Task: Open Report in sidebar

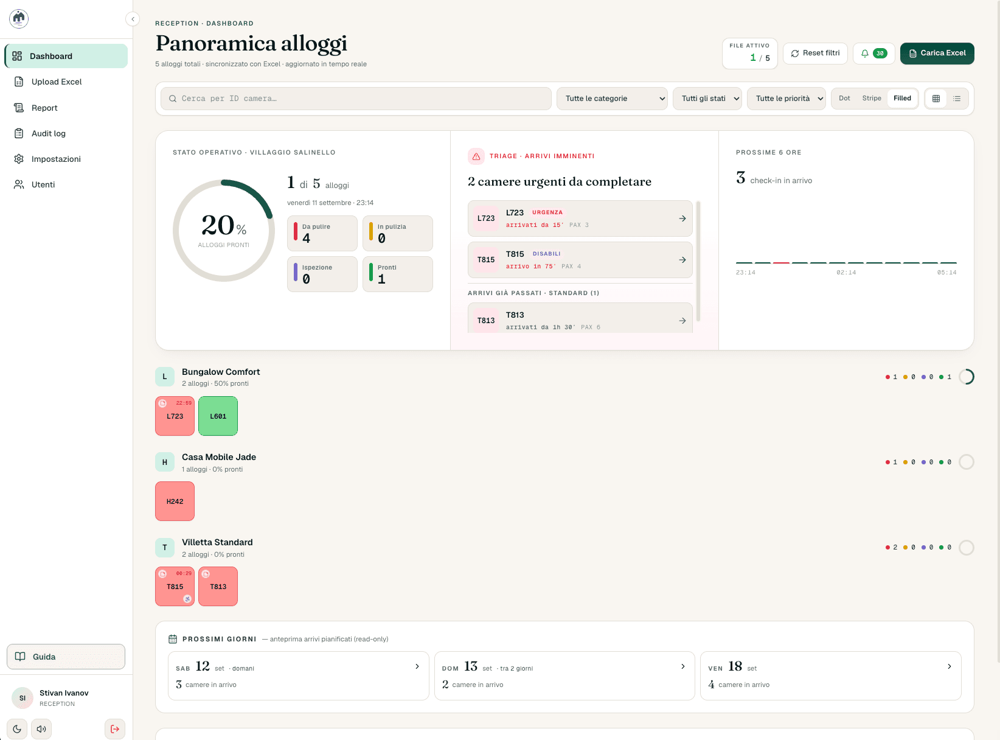Action: pos(66,108)
